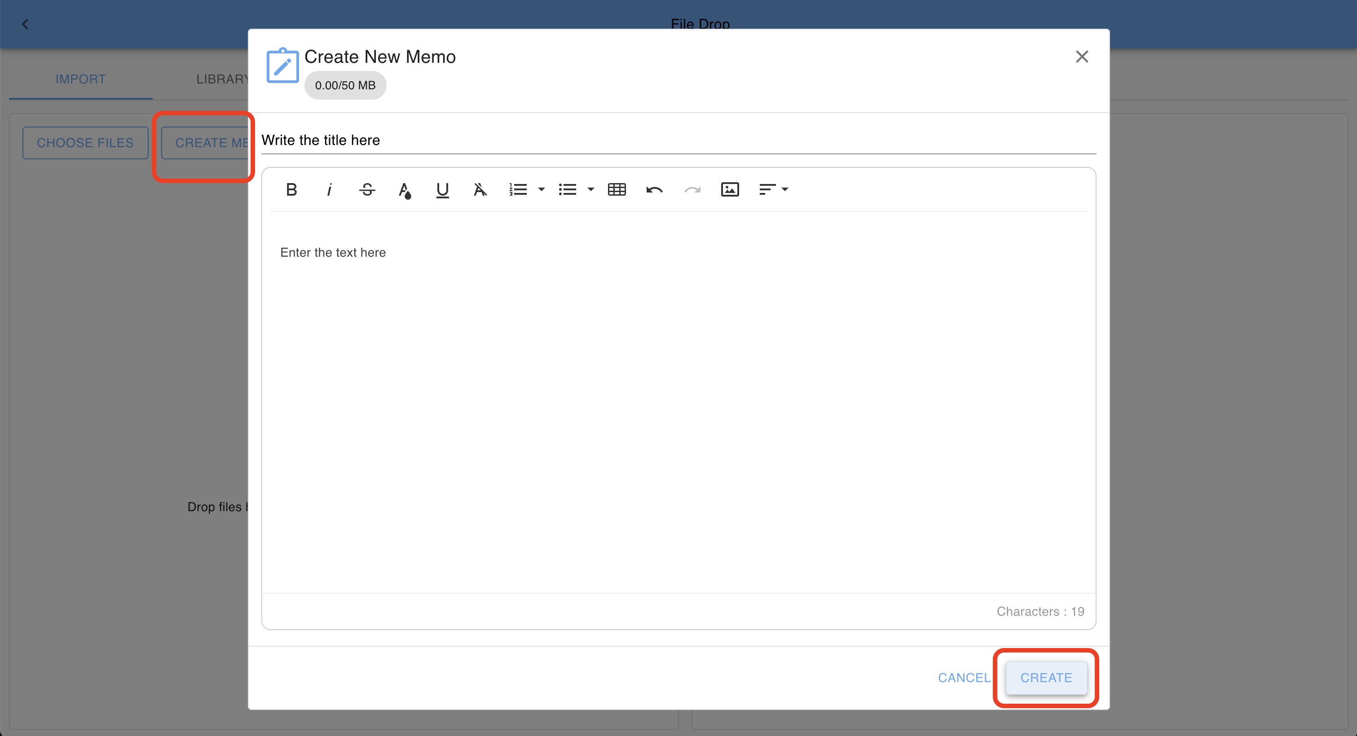This screenshot has width=1357, height=736.
Task: Open text alignment dropdown
Action: tap(773, 189)
